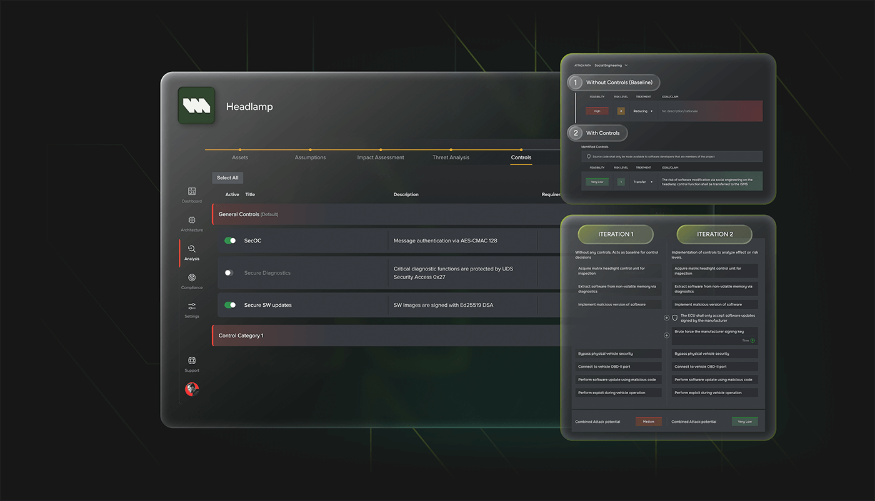Screen dimensions: 875x501
Task: Click the Support lifebuoy icon
Action: point(192,361)
